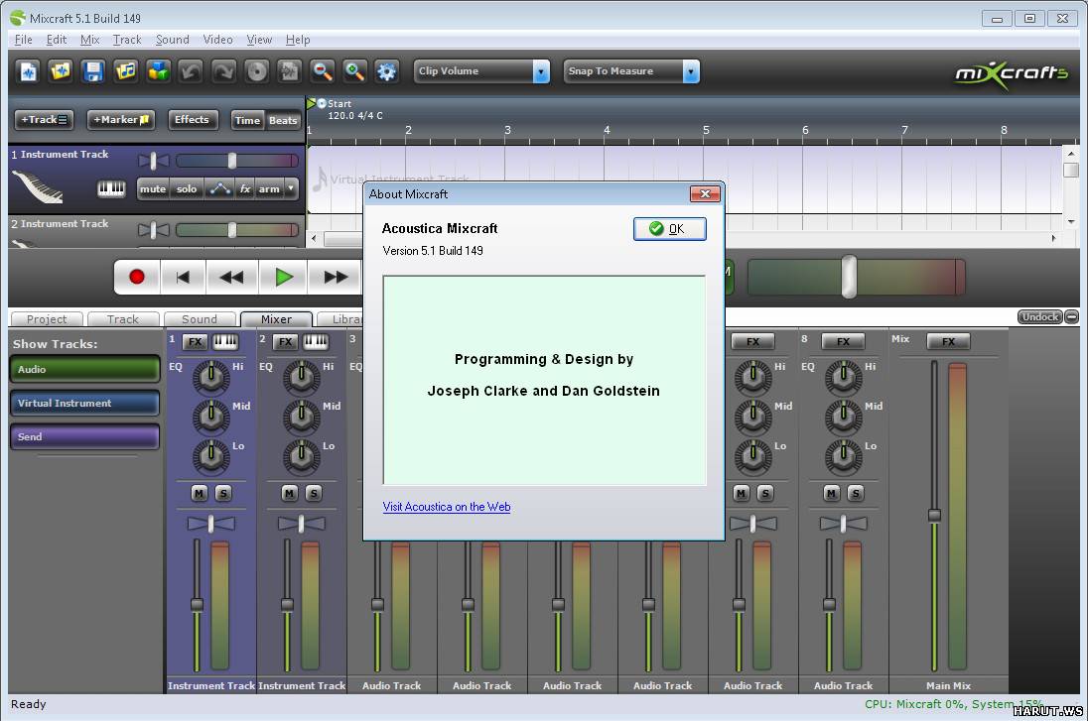Undo the last action in the toolbar
The width and height of the screenshot is (1088, 721).
(191, 71)
